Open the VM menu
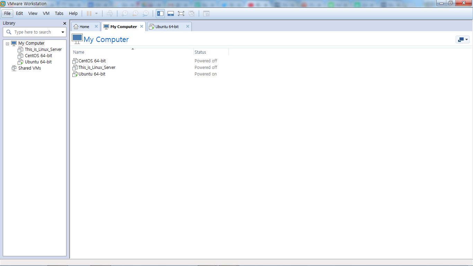This screenshot has width=473, height=266. pyautogui.click(x=46, y=14)
